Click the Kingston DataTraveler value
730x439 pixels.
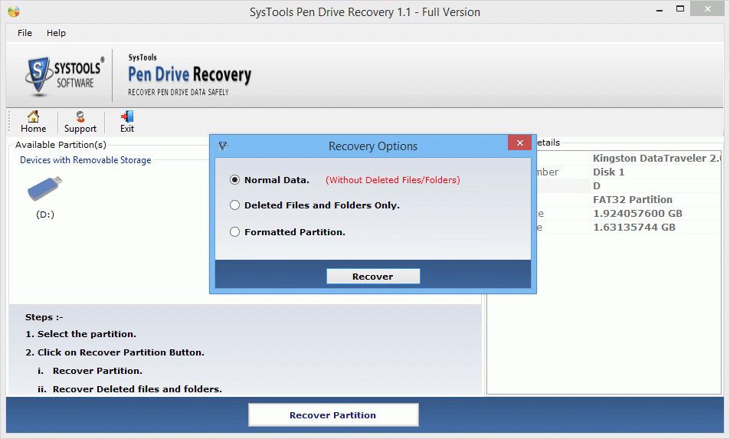656,159
